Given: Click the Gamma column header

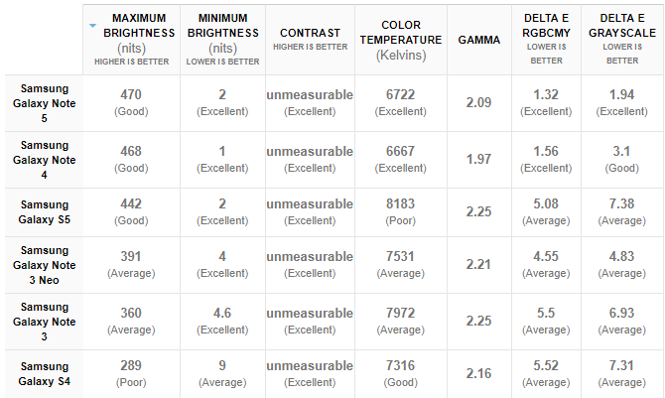Looking at the screenshot, I should (478, 40).
